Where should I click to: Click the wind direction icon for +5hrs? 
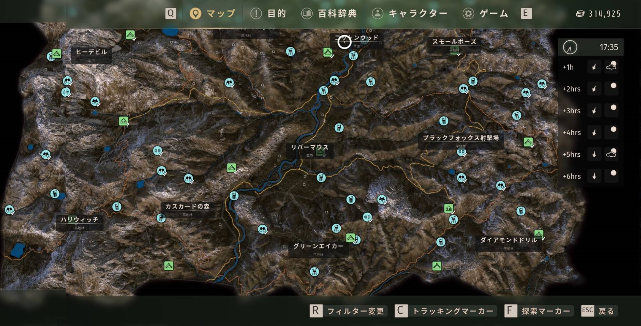point(594,154)
